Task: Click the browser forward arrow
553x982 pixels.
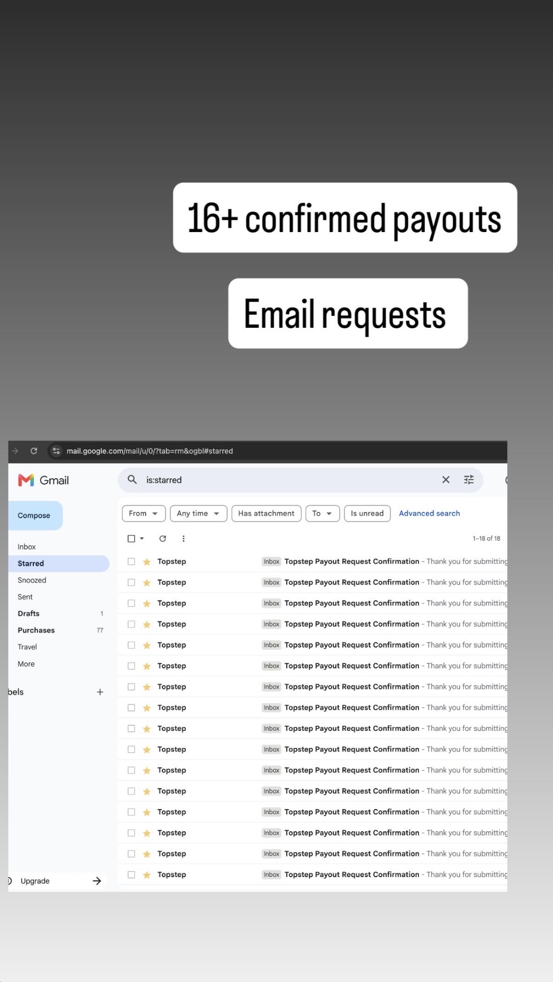Action: point(15,451)
